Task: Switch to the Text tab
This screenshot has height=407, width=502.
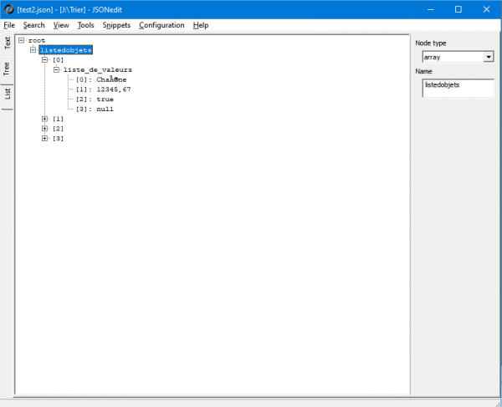Action: [8, 43]
